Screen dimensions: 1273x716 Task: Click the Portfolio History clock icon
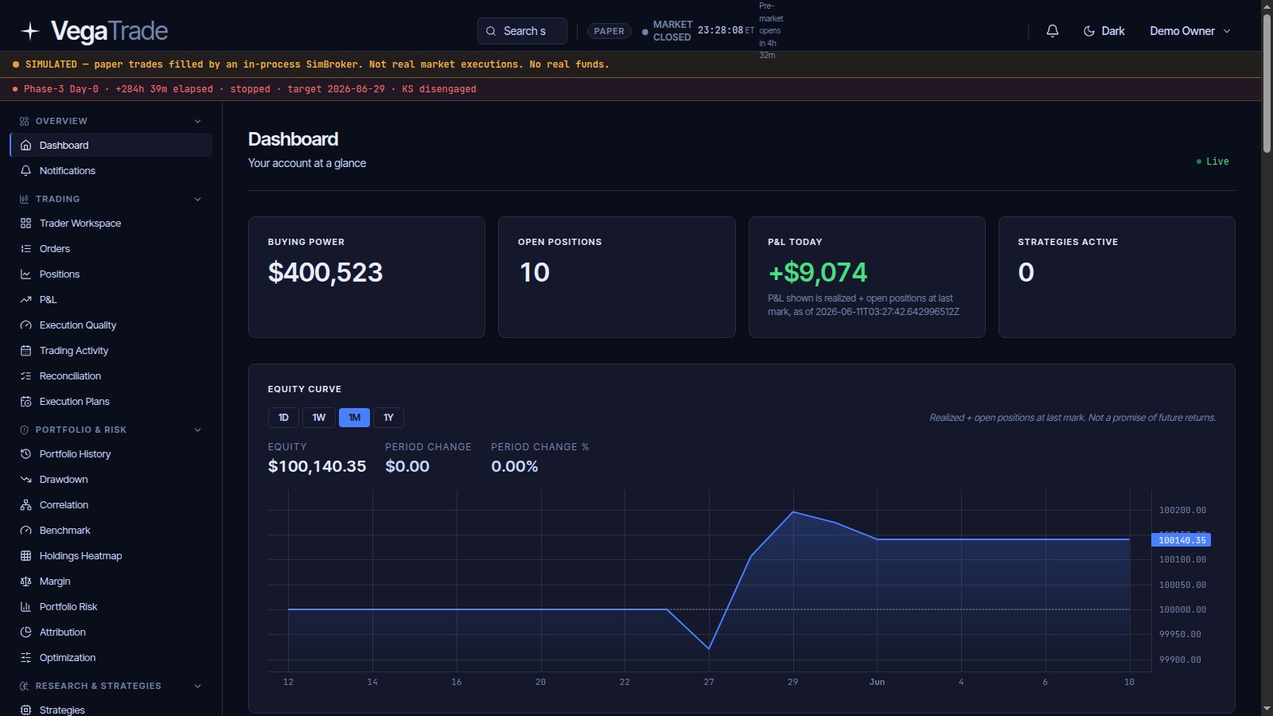[x=25, y=454]
